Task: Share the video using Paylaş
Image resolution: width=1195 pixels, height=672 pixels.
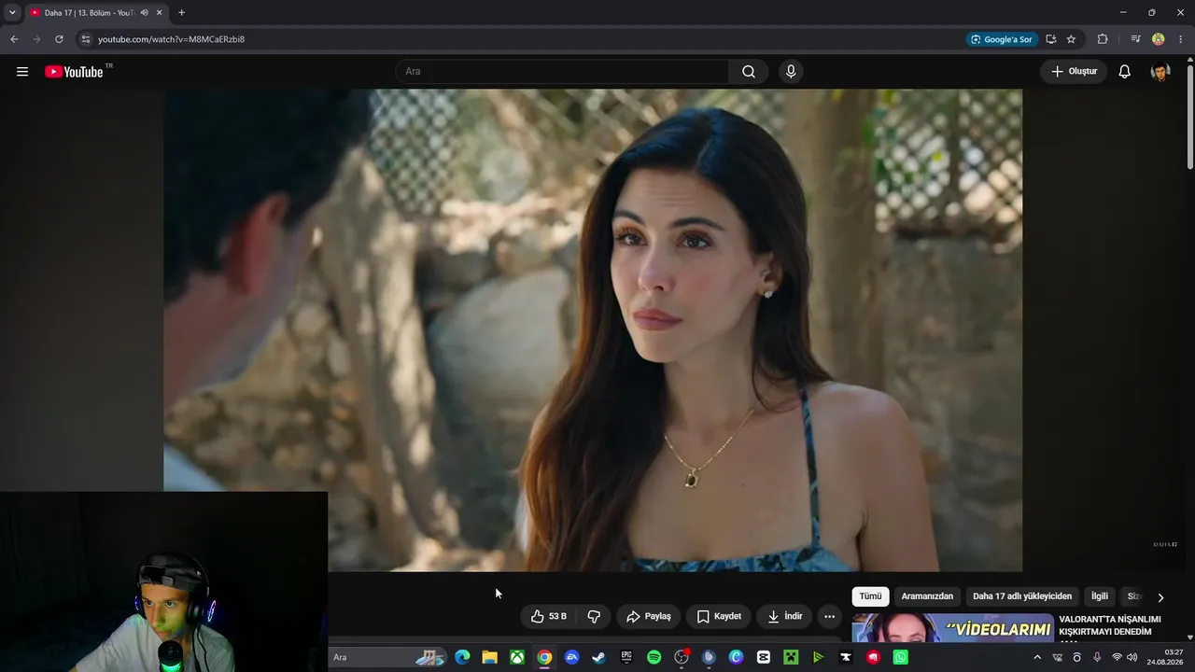Action: (x=649, y=617)
